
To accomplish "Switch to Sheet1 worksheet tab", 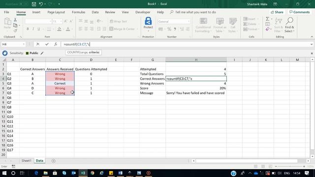I will (26, 161).
